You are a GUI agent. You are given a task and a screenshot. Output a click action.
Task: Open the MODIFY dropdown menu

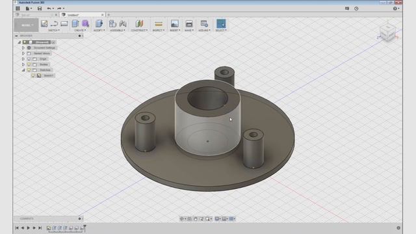click(x=99, y=31)
